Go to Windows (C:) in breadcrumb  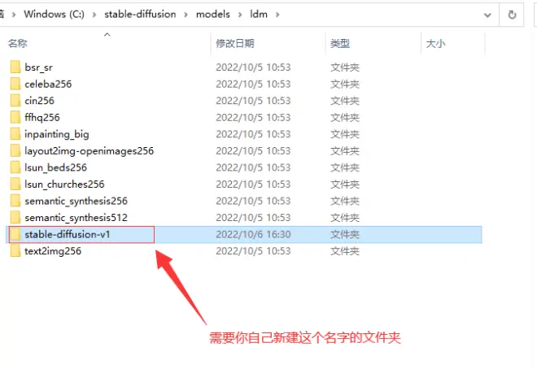pyautogui.click(x=55, y=15)
